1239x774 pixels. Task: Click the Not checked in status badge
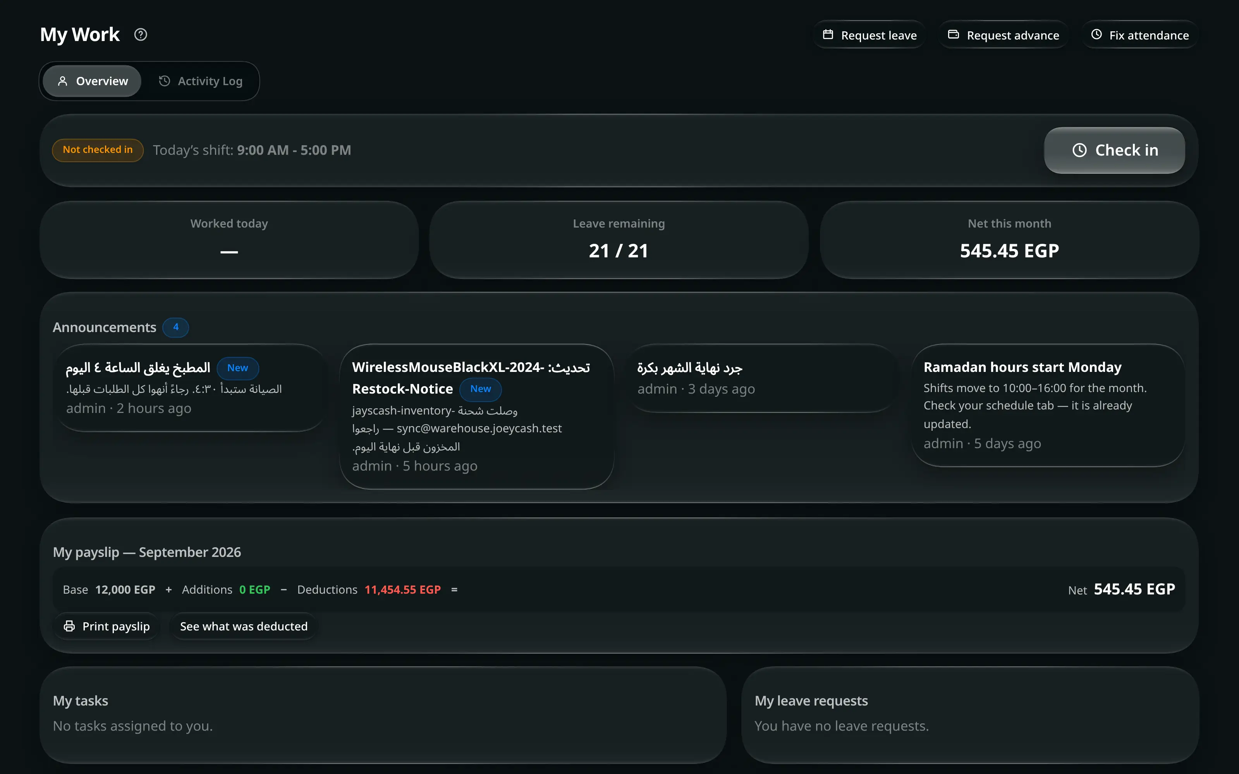coord(97,150)
